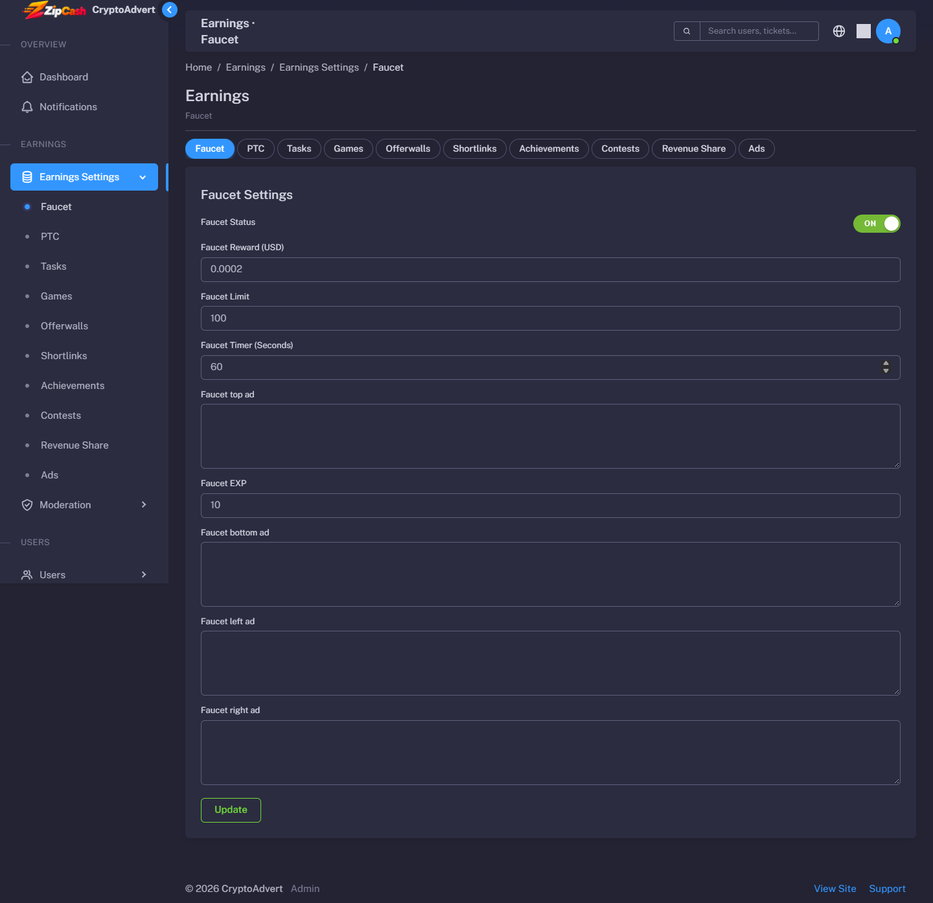This screenshot has height=903, width=933.
Task: Click into the Faucet right ad textarea
Action: coord(551,753)
